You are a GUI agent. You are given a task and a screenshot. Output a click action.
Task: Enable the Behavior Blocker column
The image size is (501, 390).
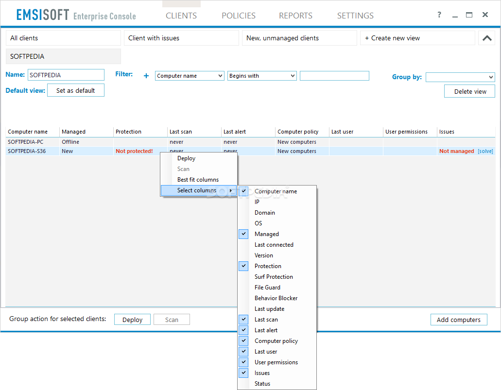pos(277,298)
